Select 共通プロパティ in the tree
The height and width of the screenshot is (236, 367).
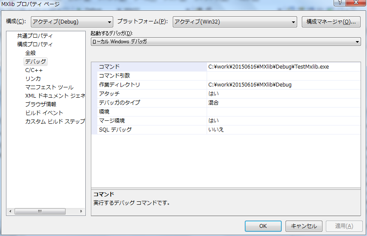(x=35, y=36)
